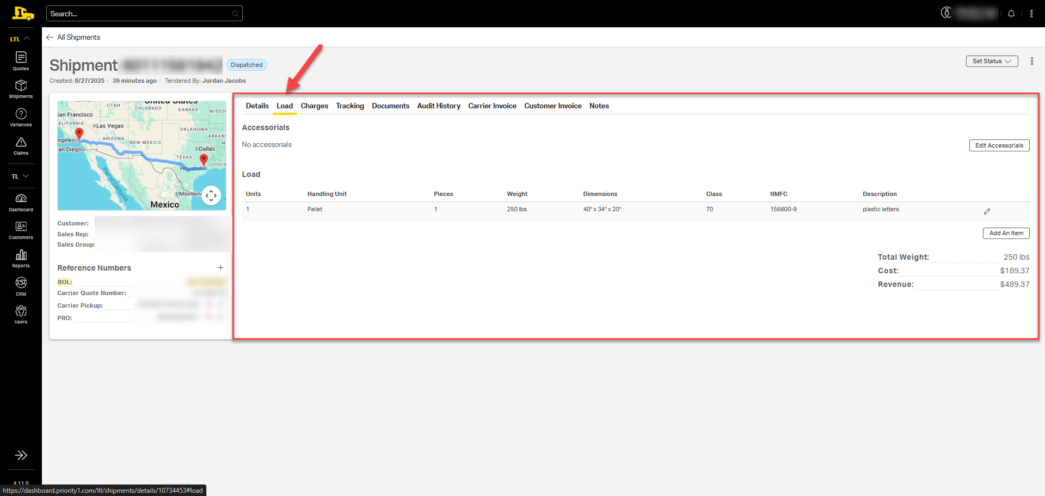The width and height of the screenshot is (1045, 496).
Task: Switch to the Details tab
Action: pos(257,106)
